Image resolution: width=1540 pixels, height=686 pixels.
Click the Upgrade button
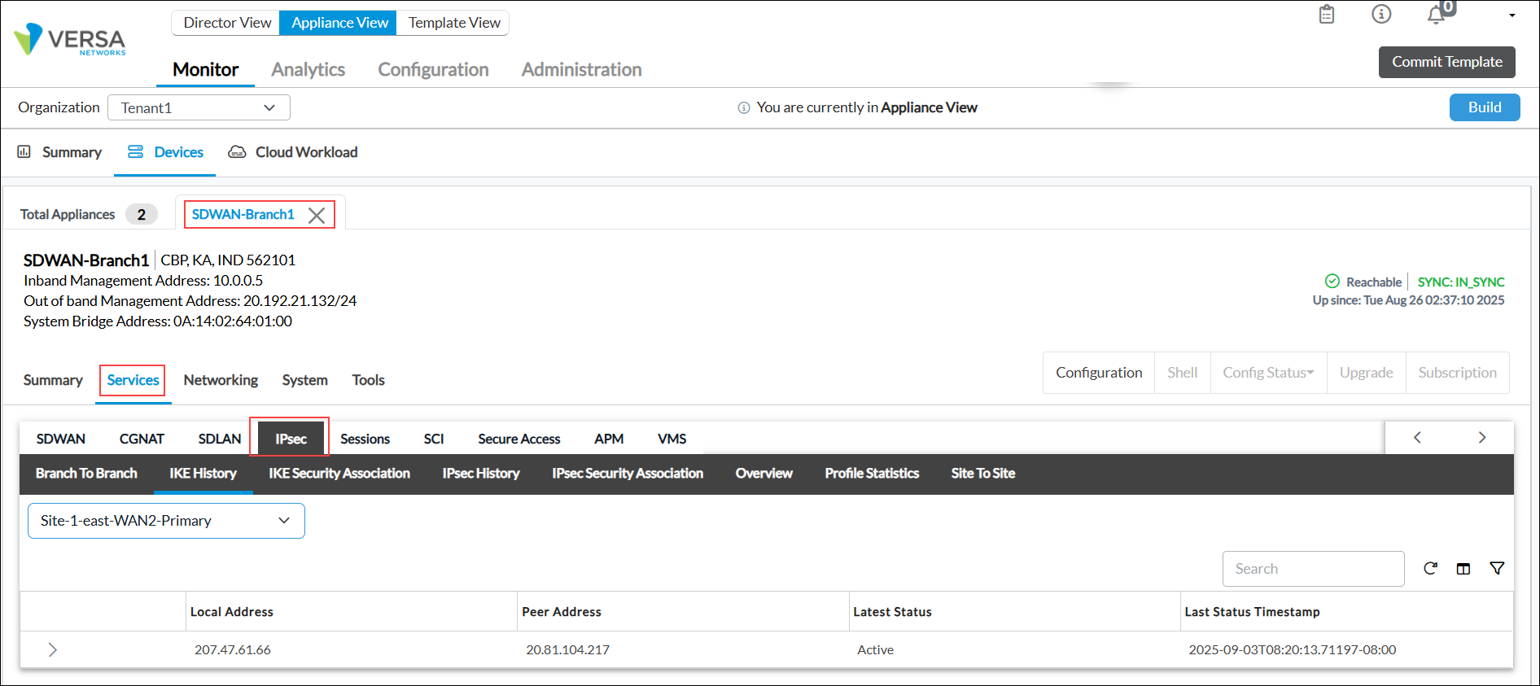tap(1366, 373)
